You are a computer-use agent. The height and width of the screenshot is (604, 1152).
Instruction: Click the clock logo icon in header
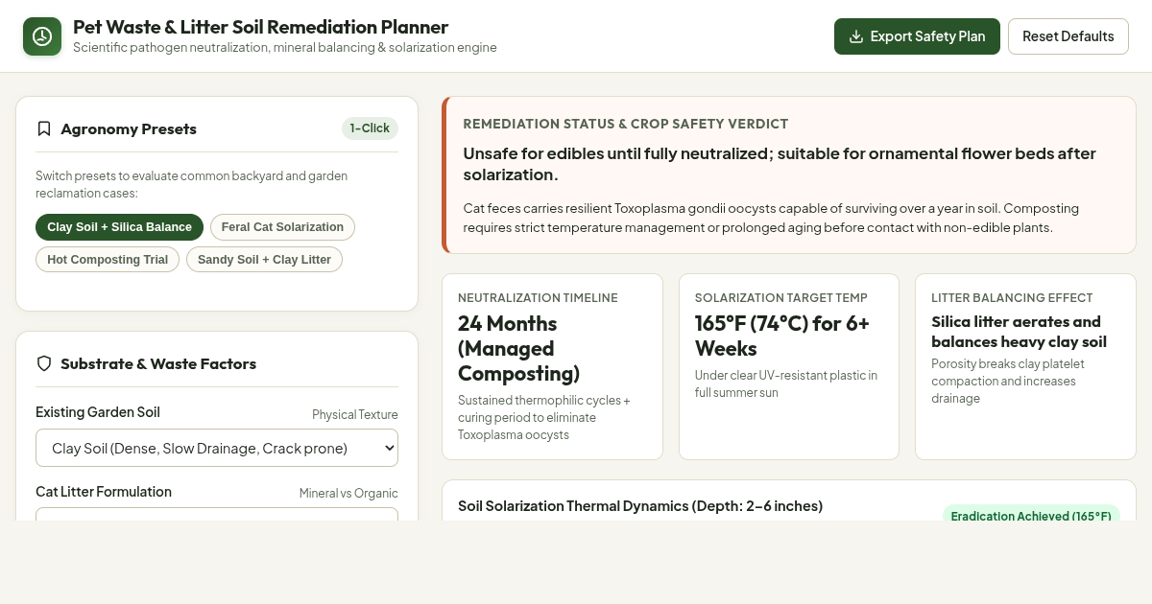point(42,36)
